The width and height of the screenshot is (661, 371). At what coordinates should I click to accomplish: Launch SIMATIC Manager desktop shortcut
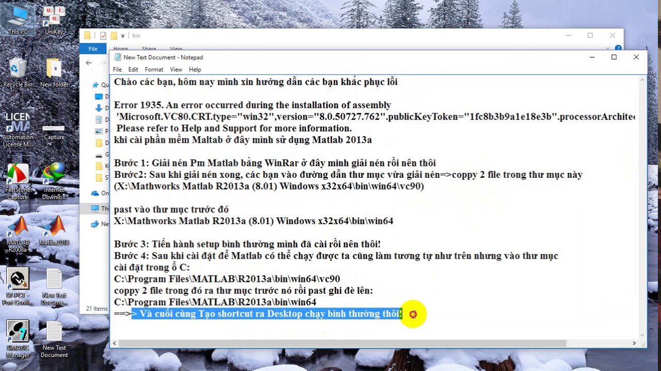(18, 339)
